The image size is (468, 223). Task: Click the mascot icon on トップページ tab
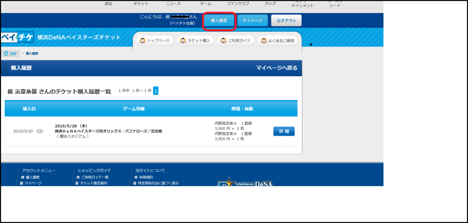click(x=143, y=41)
